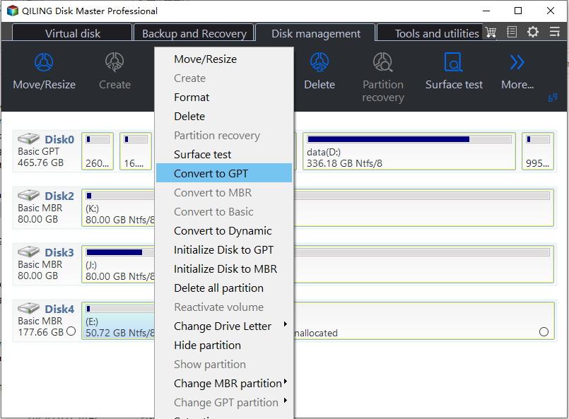The image size is (569, 419).
Task: Click the Disk0 label
Action: (x=59, y=139)
